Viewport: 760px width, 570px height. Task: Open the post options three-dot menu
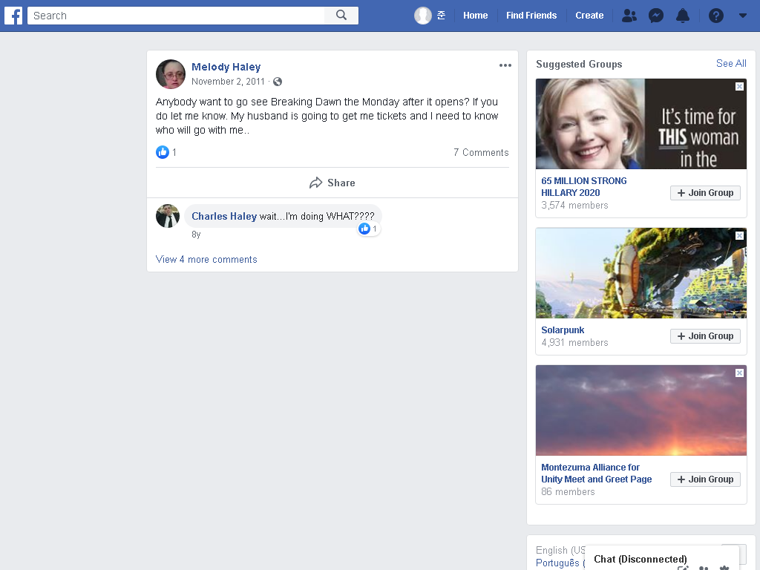pyautogui.click(x=505, y=65)
